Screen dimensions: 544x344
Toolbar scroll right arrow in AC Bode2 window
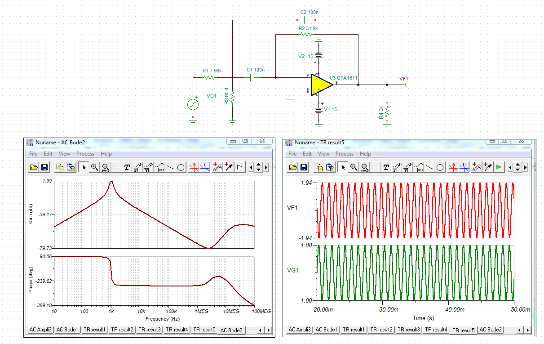(x=266, y=167)
